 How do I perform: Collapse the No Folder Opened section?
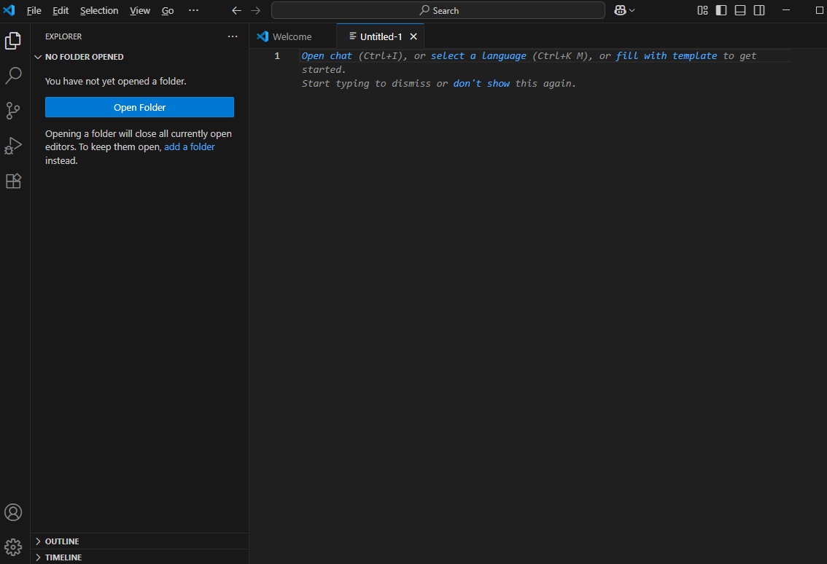38,57
